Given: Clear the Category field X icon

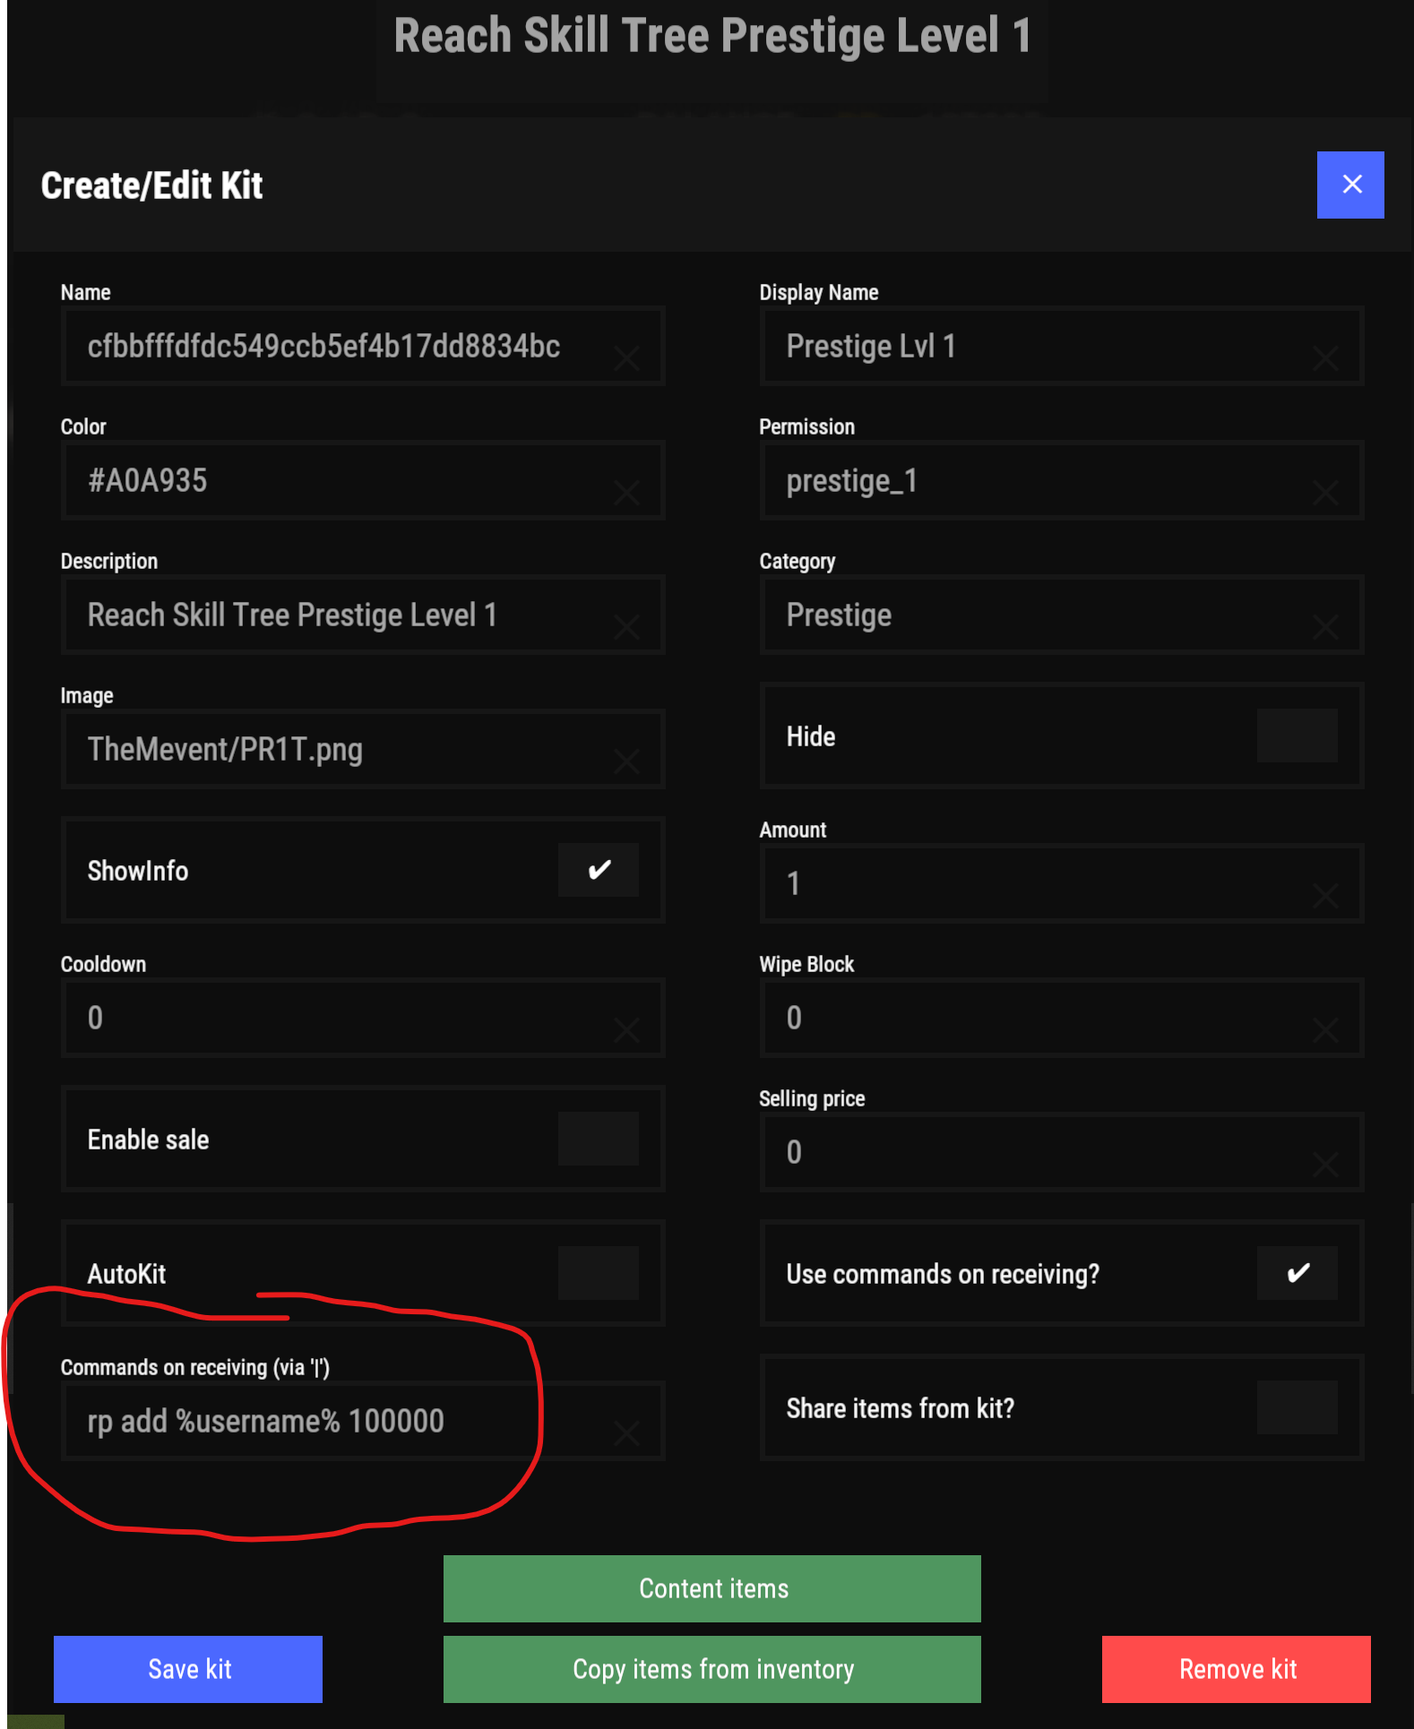Looking at the screenshot, I should click(x=1325, y=627).
